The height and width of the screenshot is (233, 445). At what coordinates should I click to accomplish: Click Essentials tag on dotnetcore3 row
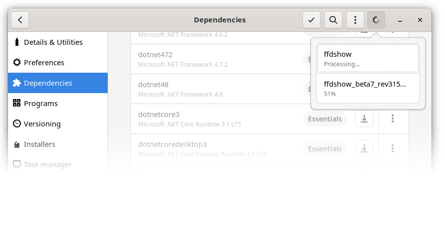point(325,119)
